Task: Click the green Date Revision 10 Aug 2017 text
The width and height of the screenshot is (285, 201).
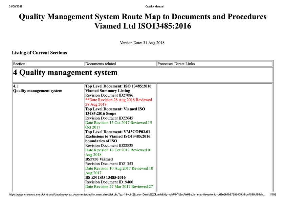Action: (119, 171)
